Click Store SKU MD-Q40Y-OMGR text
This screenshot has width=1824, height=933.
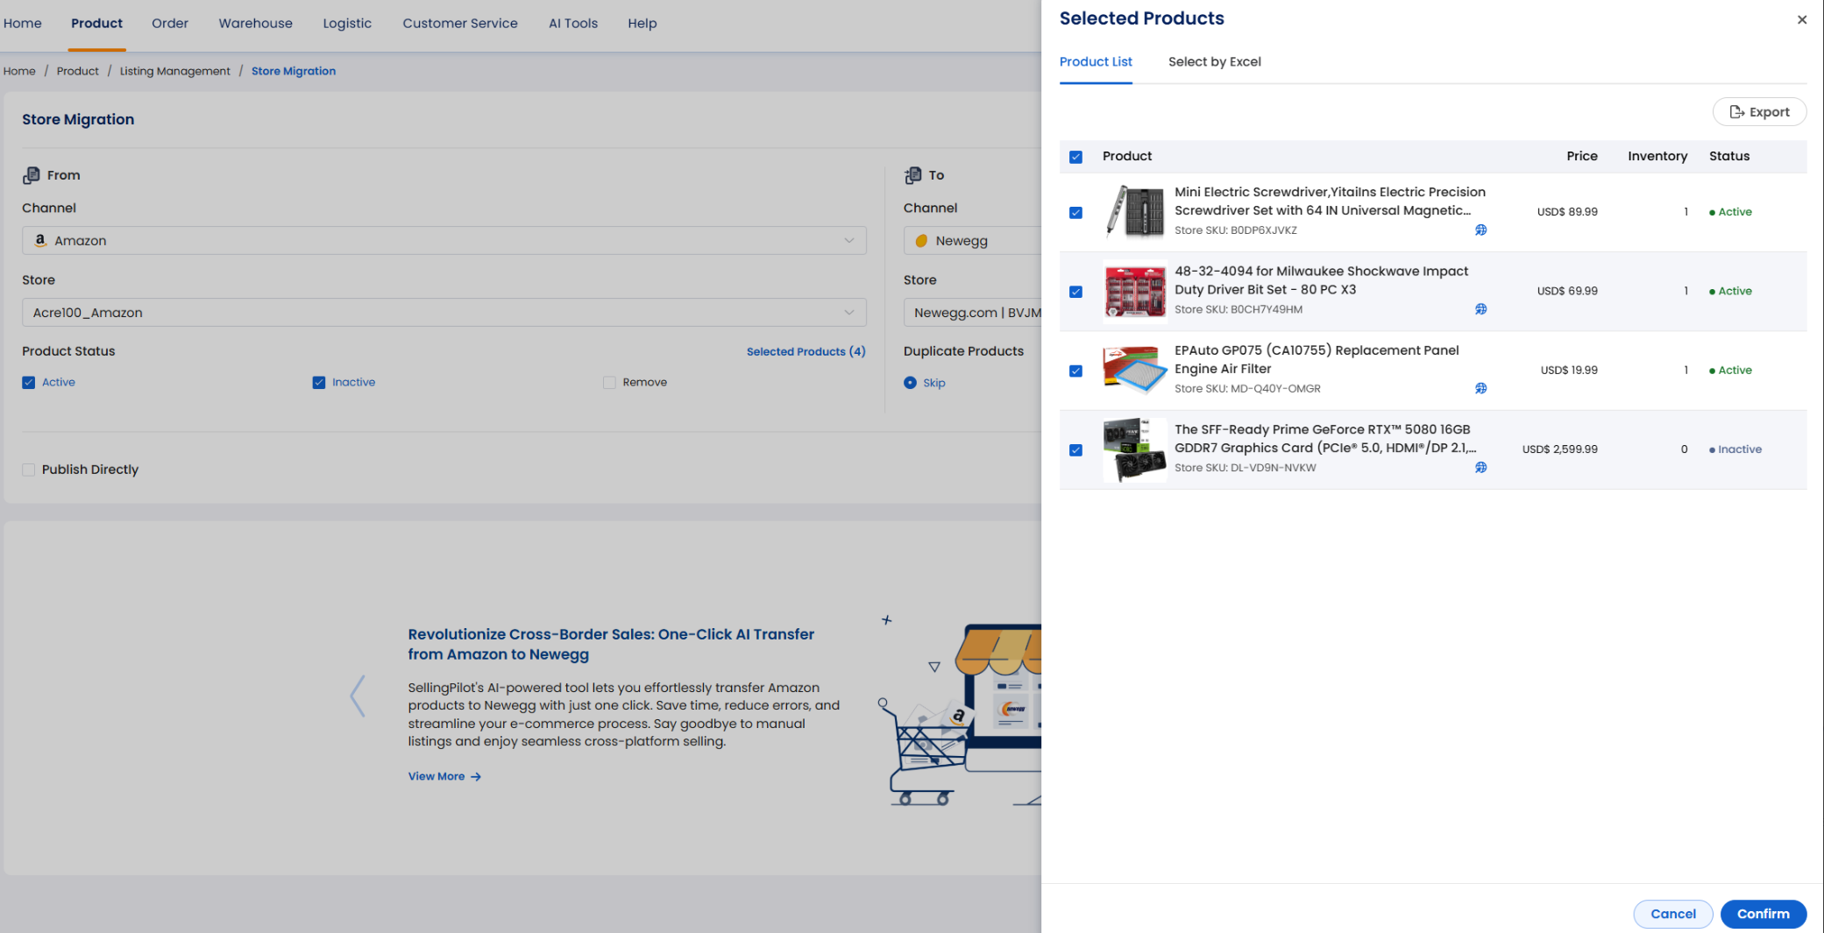(x=1247, y=389)
